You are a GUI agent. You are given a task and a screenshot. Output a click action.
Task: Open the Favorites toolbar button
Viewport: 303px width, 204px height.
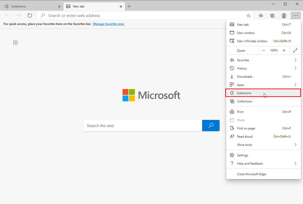pos(261,16)
